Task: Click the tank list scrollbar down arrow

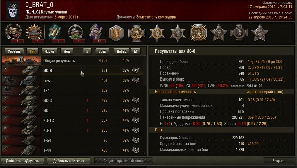Action: point(144,153)
